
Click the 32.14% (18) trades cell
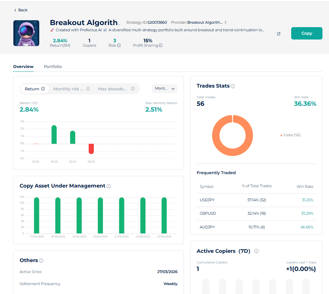pos(256,214)
